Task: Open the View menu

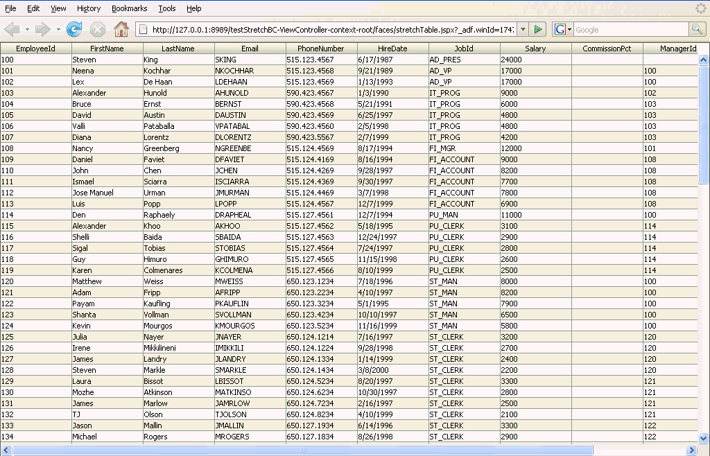Action: [58, 8]
